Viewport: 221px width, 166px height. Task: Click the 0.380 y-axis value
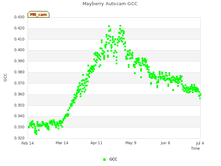(19, 72)
